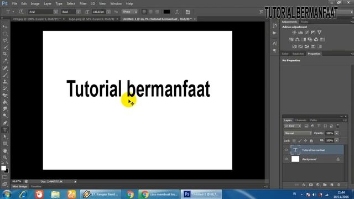
Task: Switch to the Swatches tab
Action: (x=298, y=54)
